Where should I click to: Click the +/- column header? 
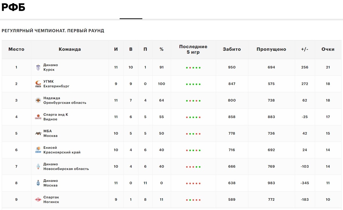(305, 49)
